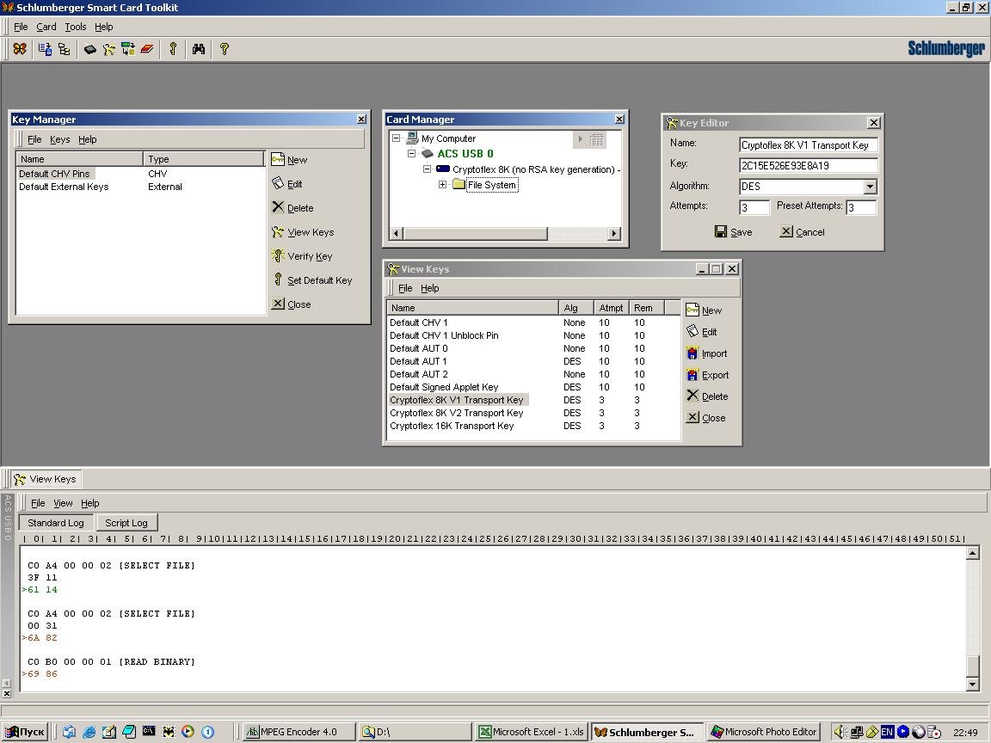Screen dimensions: 991x743
Task: Click the chip data transfer toolbar icon
Action: point(128,49)
